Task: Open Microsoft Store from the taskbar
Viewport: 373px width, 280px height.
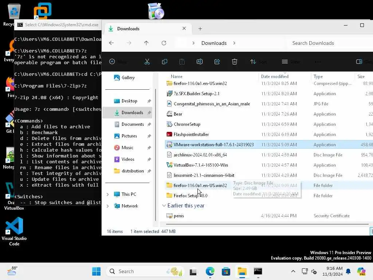Action: (226, 271)
